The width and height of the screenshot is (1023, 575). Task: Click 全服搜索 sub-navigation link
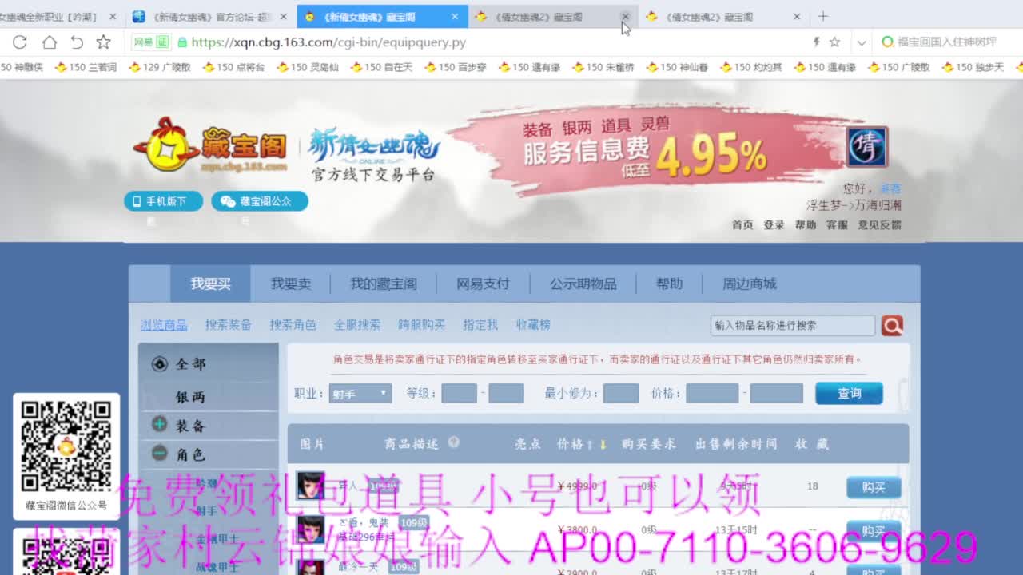357,325
